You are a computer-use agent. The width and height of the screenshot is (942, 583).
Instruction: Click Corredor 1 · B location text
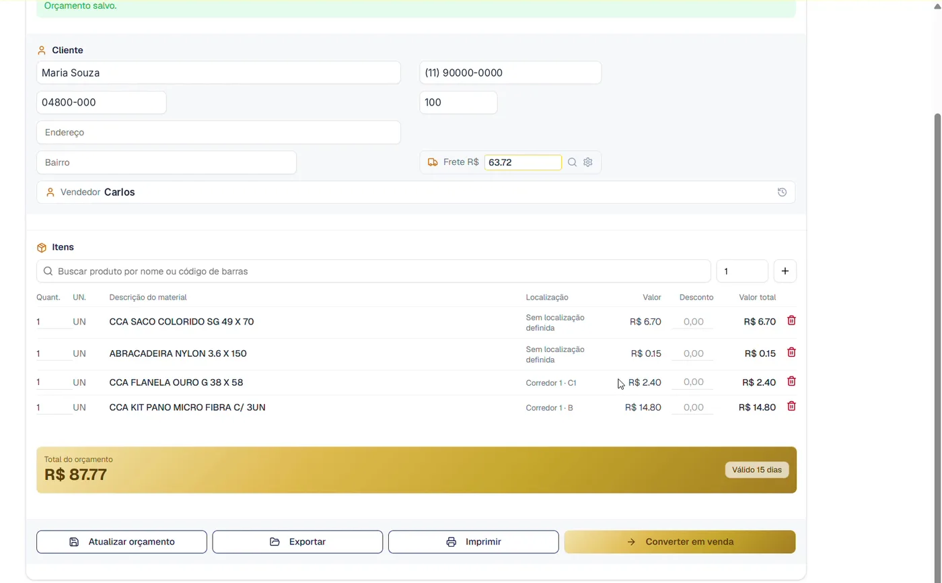550,408
